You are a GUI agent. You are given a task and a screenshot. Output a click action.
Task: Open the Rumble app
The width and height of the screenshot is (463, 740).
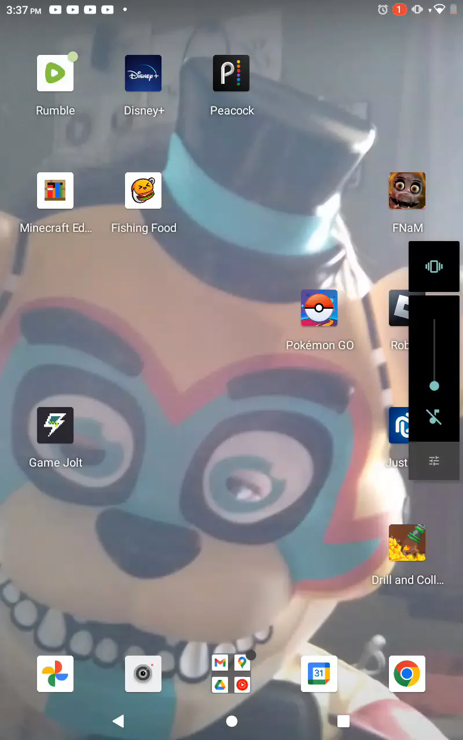point(56,73)
